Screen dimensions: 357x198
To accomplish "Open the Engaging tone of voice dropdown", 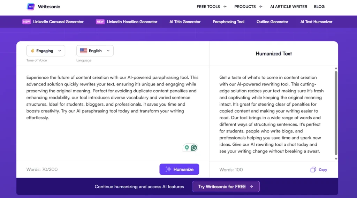I will coord(46,51).
